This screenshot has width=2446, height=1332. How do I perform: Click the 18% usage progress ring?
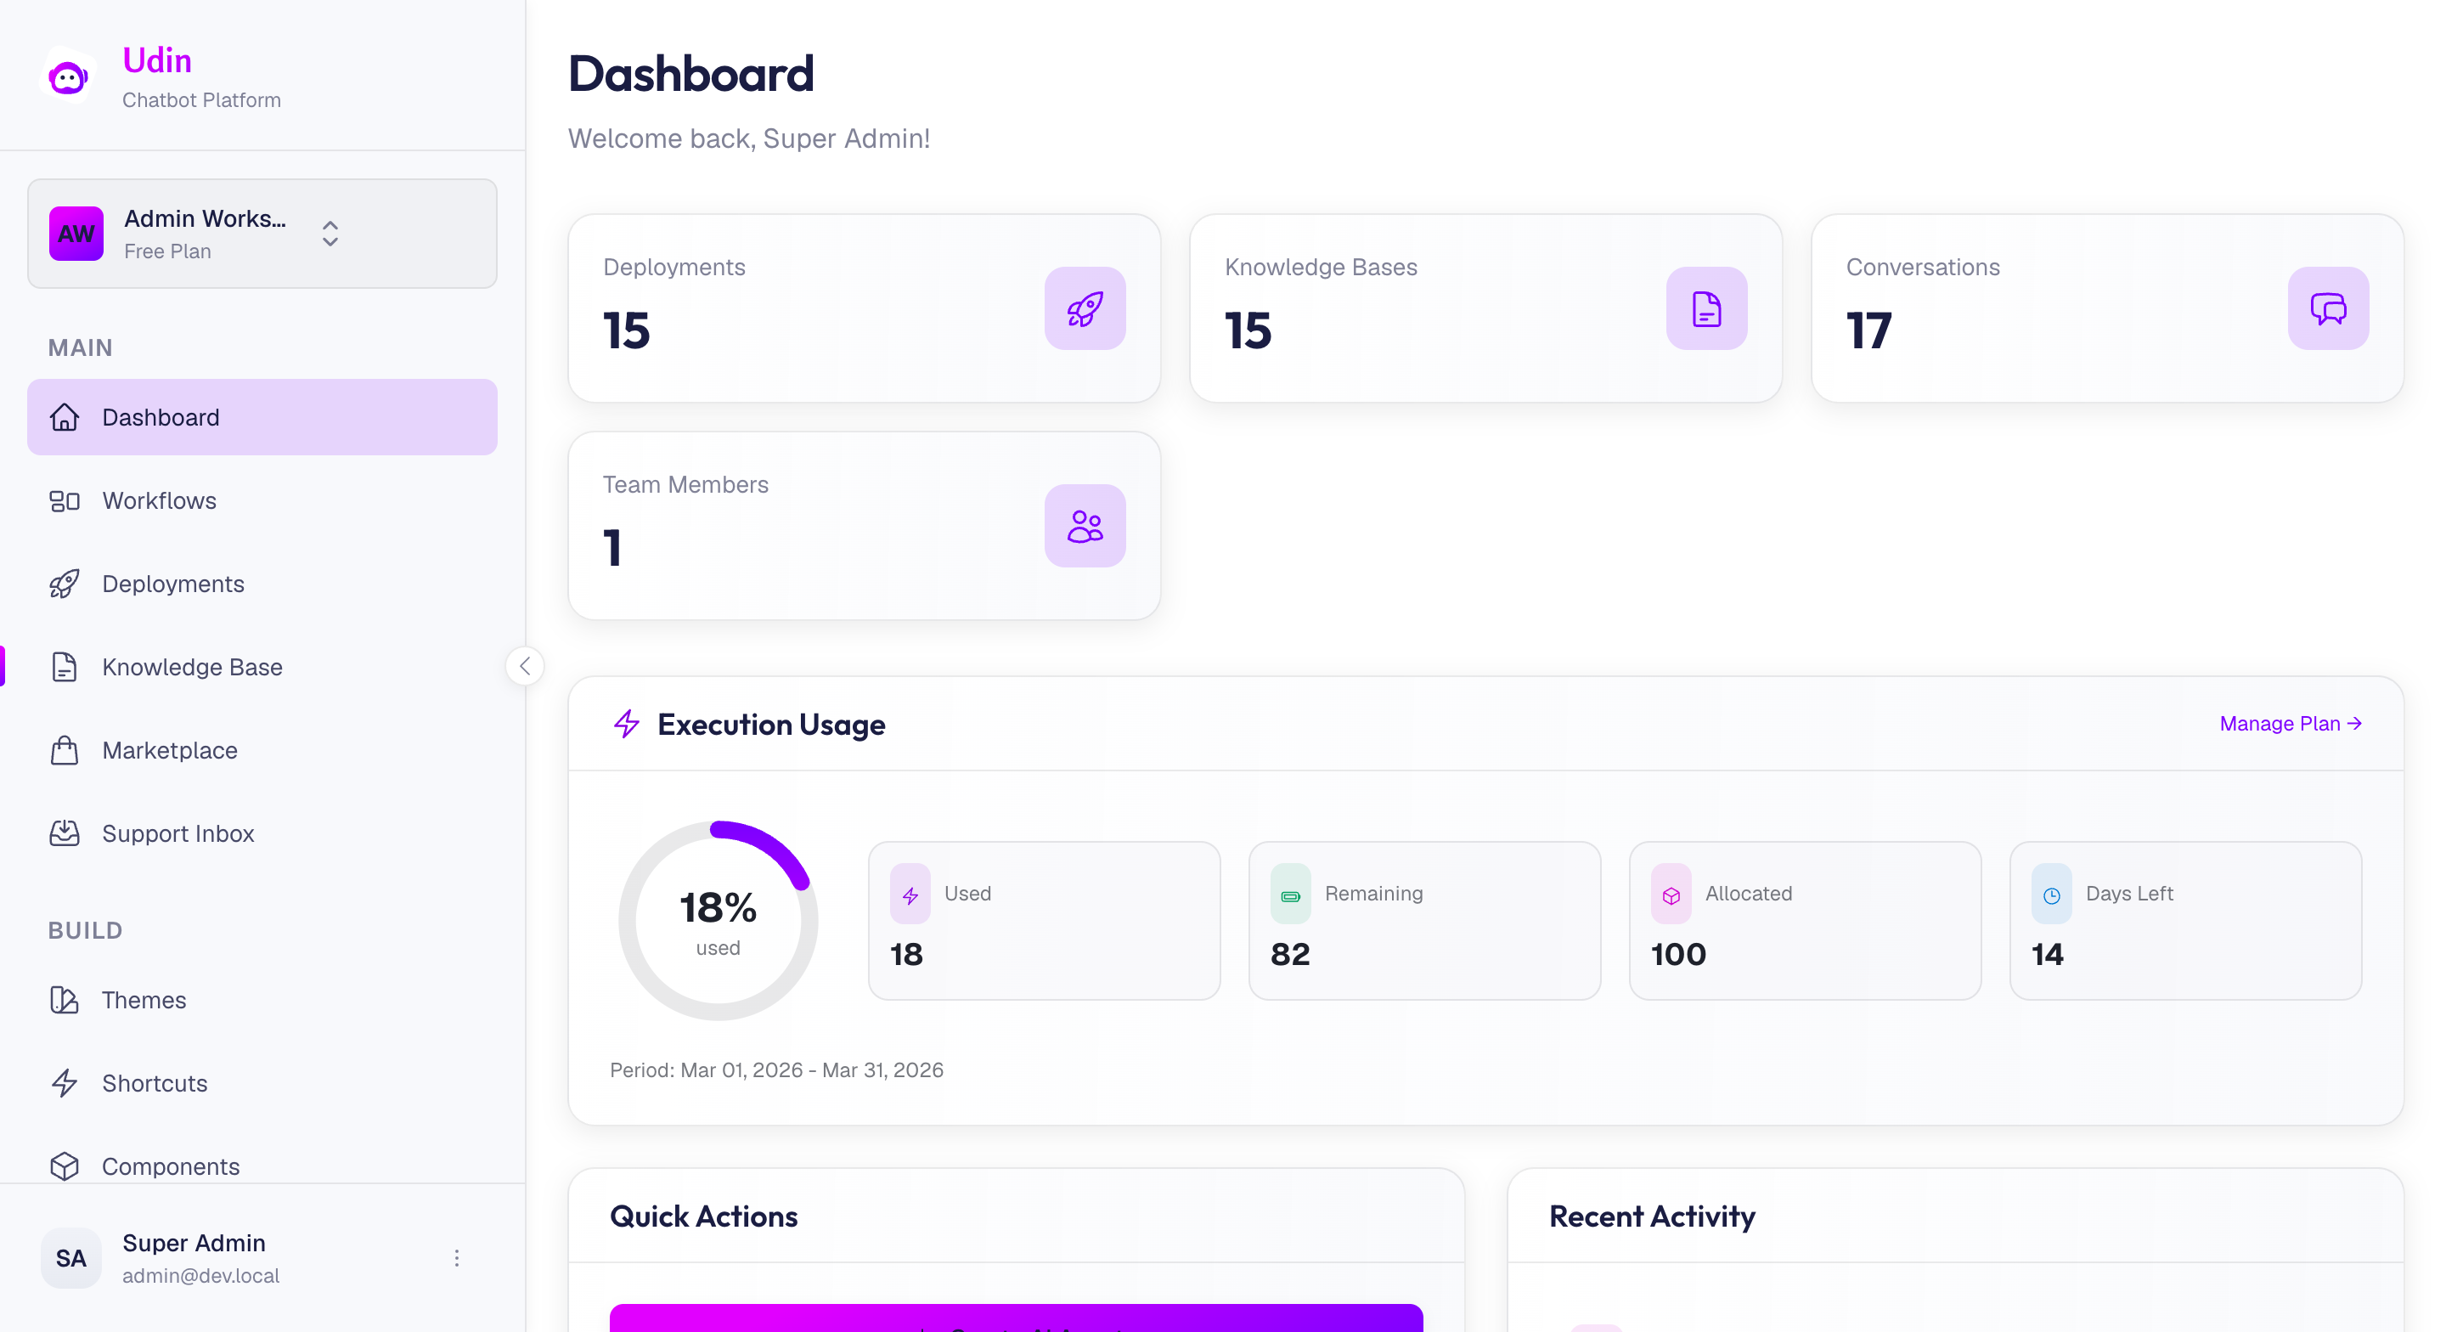tap(718, 920)
